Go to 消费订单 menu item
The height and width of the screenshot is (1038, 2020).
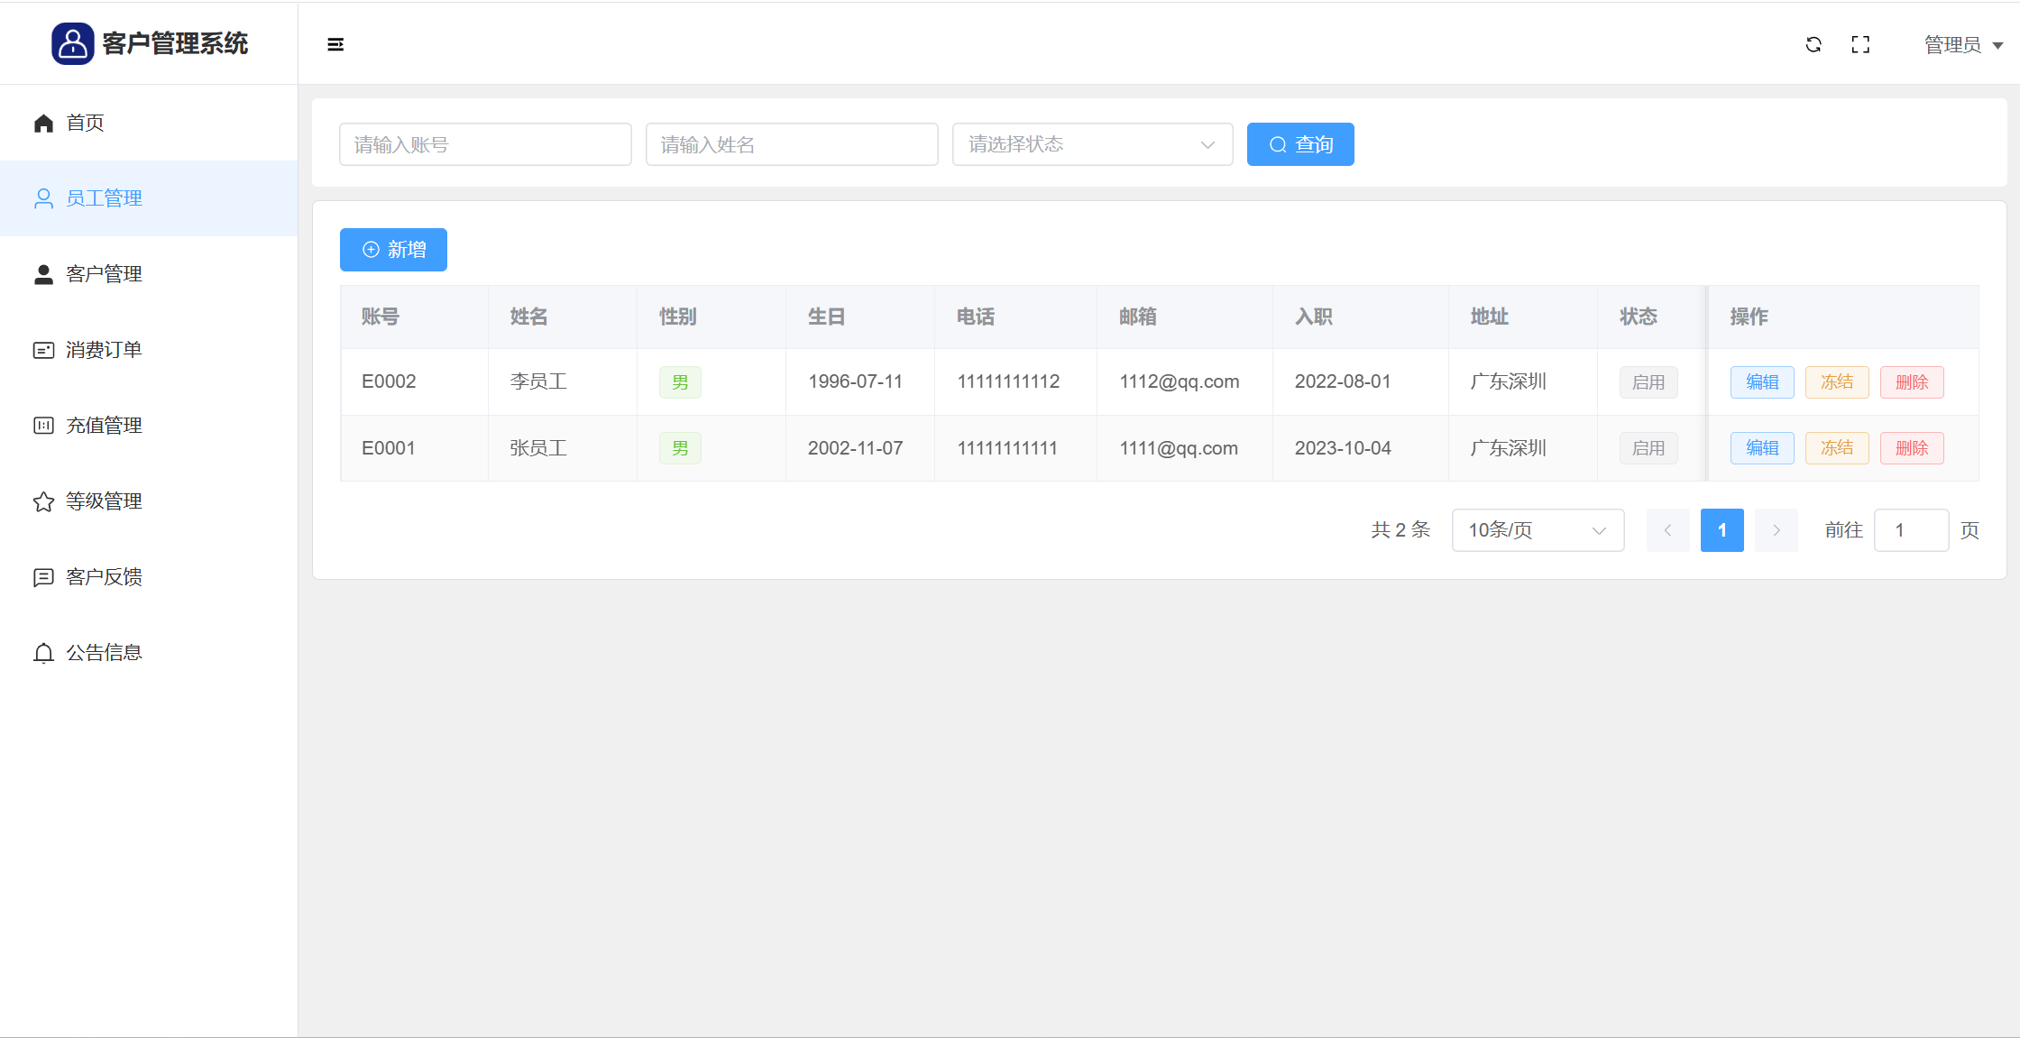[x=104, y=350]
